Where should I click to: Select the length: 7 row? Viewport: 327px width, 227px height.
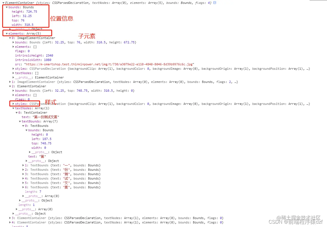tap(33, 192)
